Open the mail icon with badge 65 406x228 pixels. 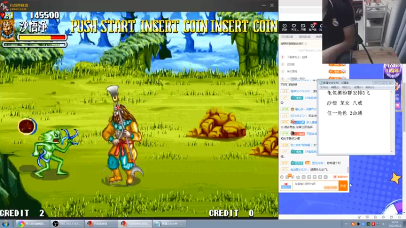(287, 177)
